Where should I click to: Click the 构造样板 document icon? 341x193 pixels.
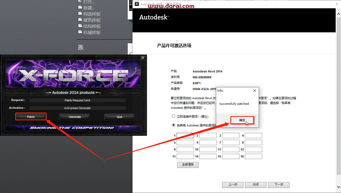coord(80,13)
